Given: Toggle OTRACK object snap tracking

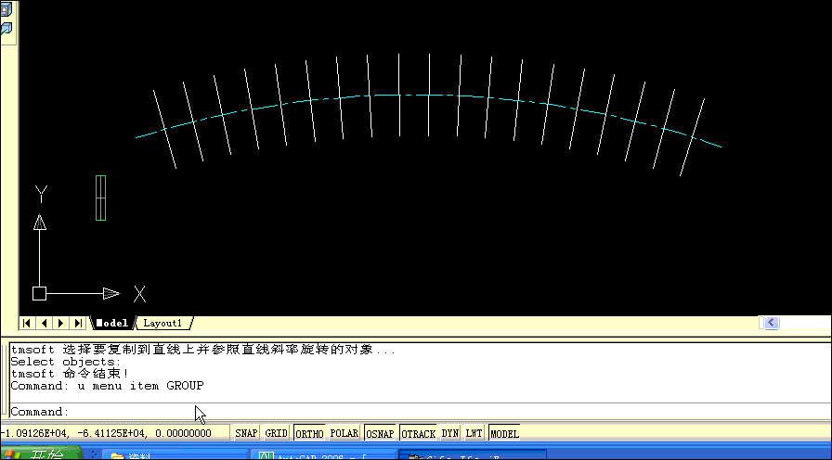Looking at the screenshot, I should click(418, 433).
